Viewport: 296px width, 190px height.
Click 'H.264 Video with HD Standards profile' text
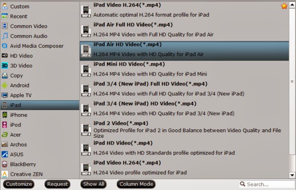coord(164,153)
